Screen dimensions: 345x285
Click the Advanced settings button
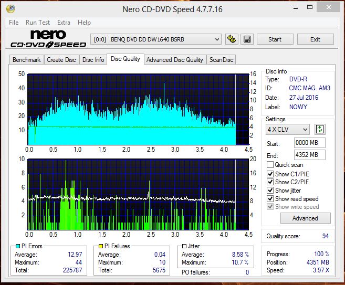tap(306, 218)
